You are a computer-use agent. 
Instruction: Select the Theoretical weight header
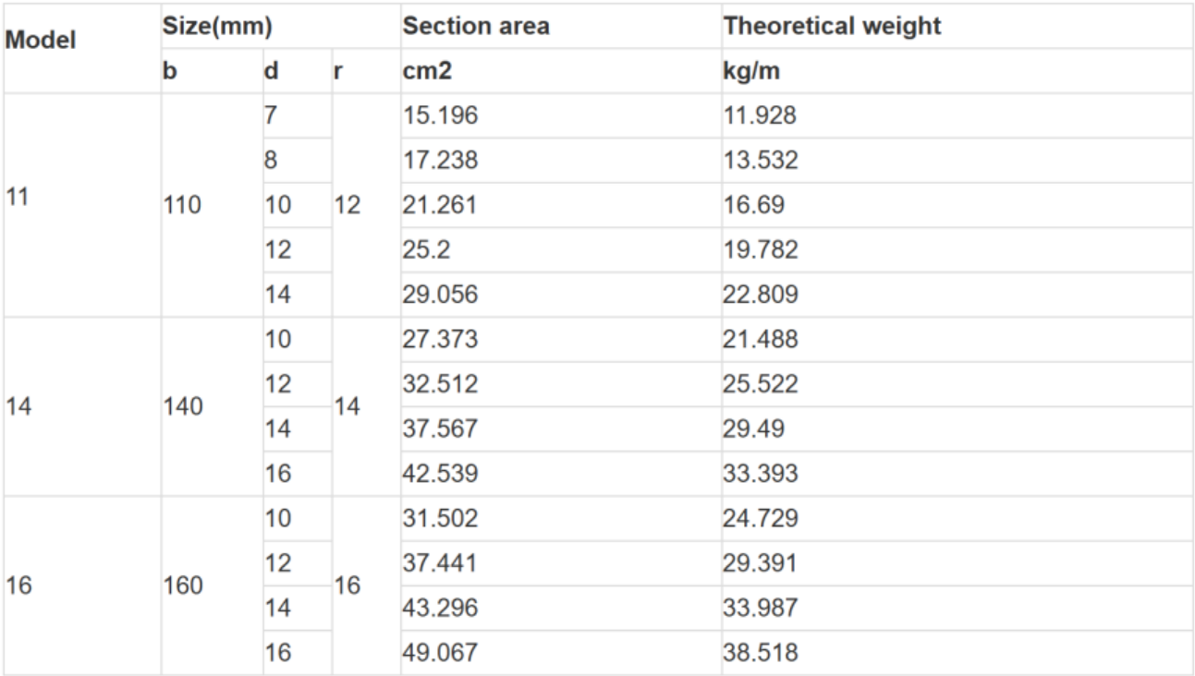tap(832, 27)
